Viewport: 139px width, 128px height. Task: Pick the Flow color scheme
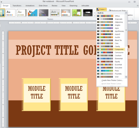[x=111, y=71]
